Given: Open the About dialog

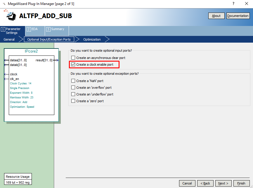Looking at the screenshot, I should click(x=216, y=16).
